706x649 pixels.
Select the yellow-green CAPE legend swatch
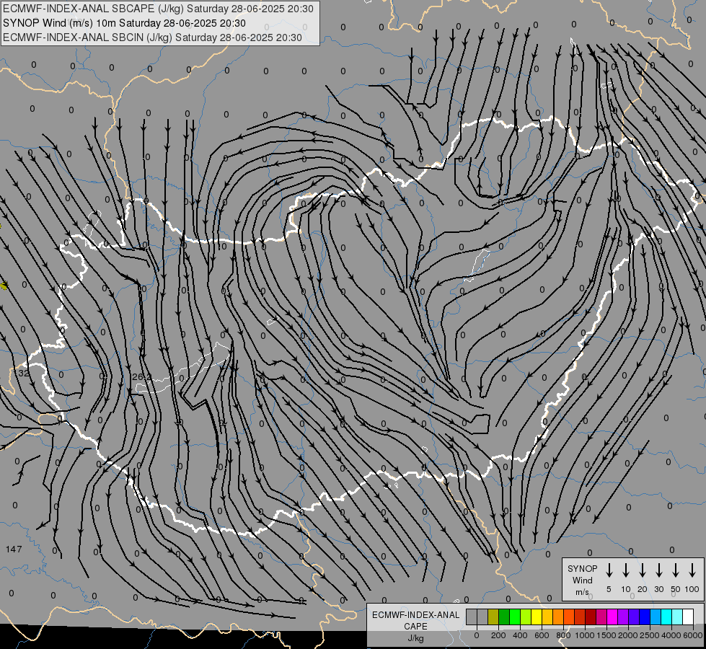526,617
